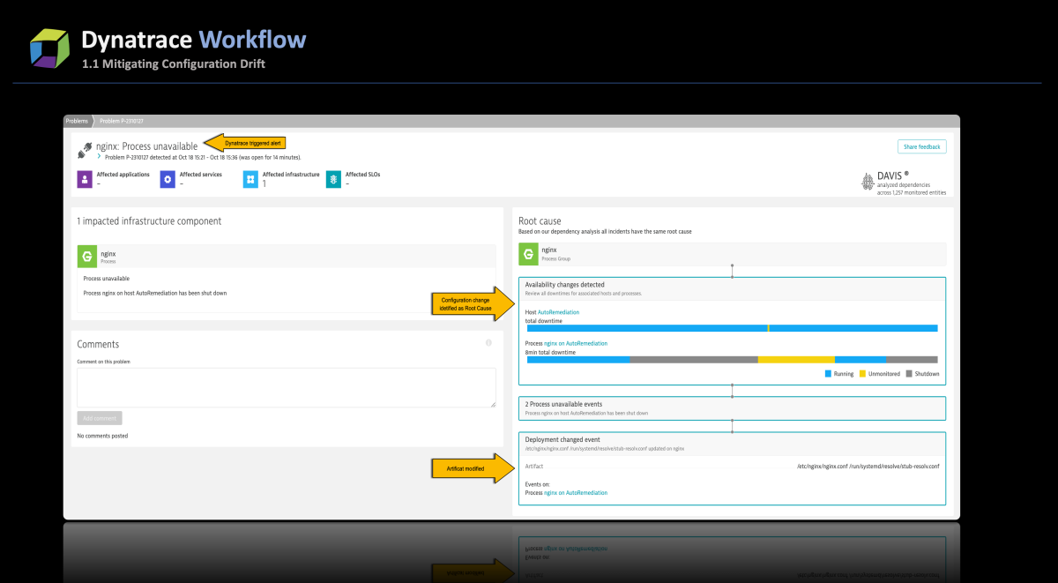
Task: Click the green nginx Process icon
Action: (86, 256)
